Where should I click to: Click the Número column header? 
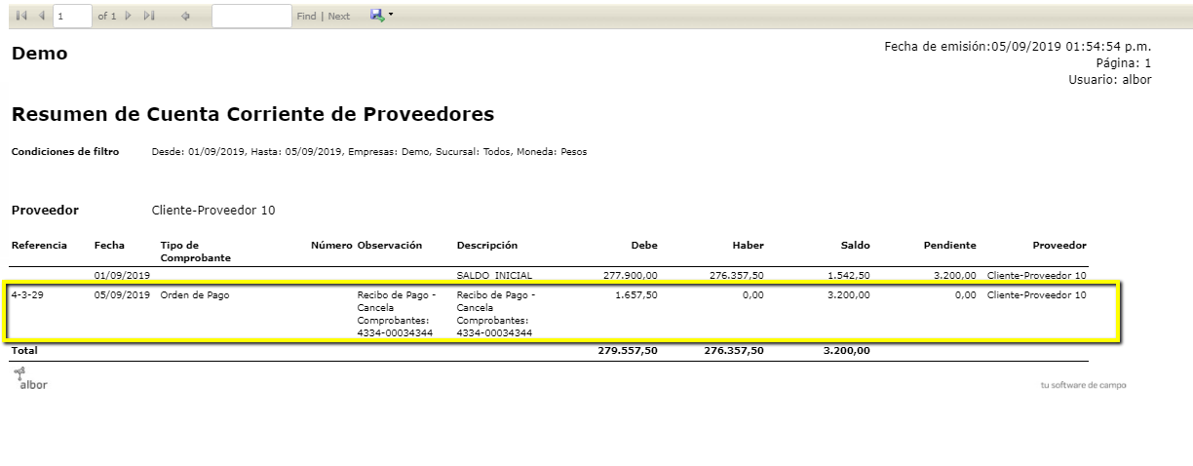(330, 245)
